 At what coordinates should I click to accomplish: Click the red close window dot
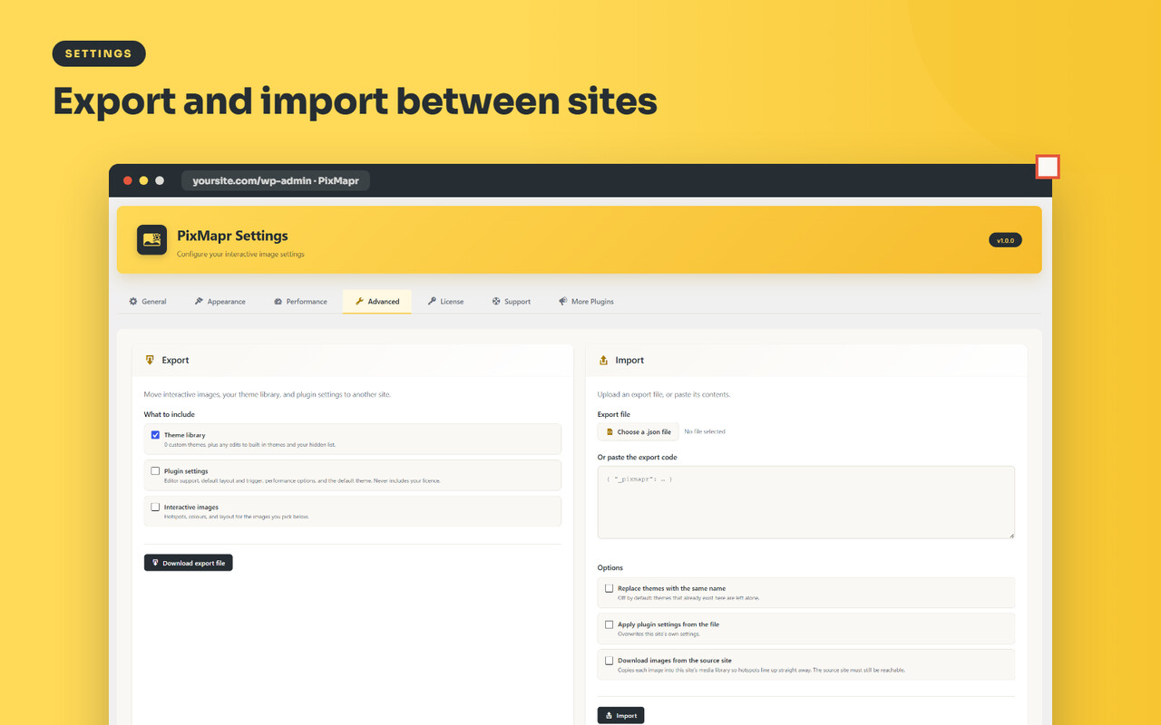(x=127, y=180)
